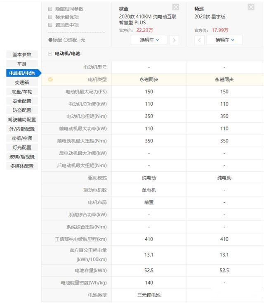The image size is (264, 303).
Task: Click 微蓝's 纯电动 drive mode value
Action: coord(149,178)
